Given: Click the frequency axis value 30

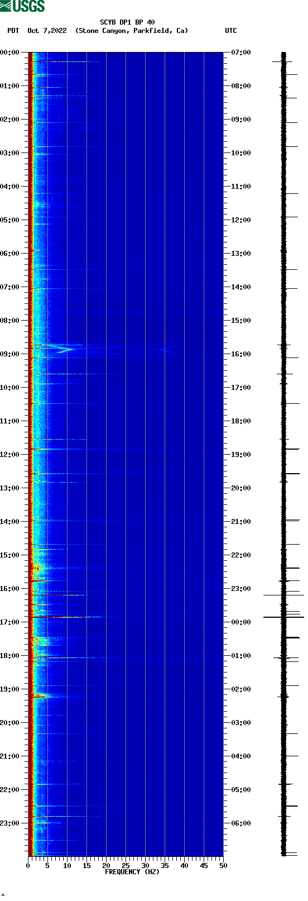Looking at the screenshot, I should 145,866.
